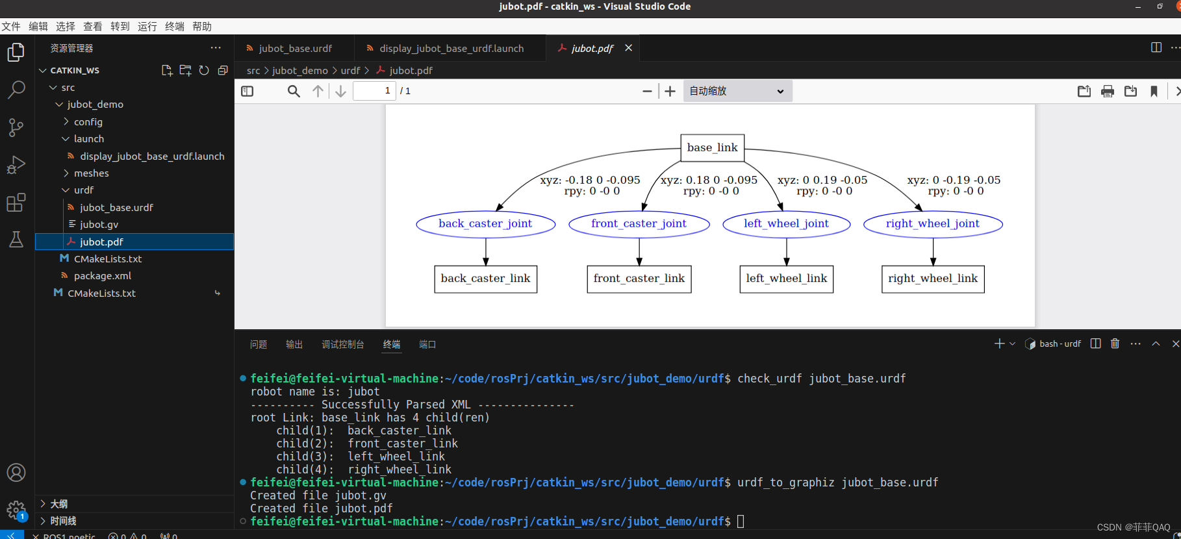Open the 运行 menu
This screenshot has height=539, width=1181.
[147, 26]
